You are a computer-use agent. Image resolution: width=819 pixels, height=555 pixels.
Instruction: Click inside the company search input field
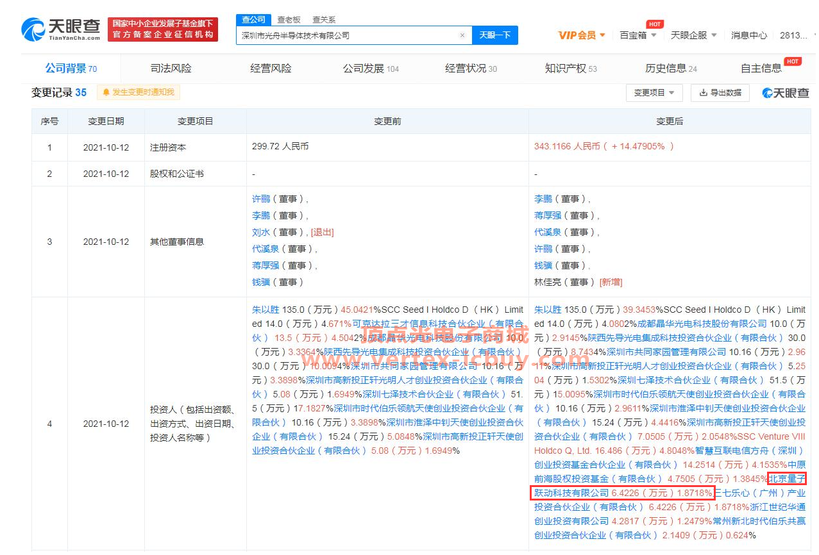(353, 35)
